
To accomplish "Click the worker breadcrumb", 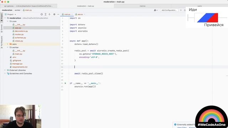I will click(17, 10).
